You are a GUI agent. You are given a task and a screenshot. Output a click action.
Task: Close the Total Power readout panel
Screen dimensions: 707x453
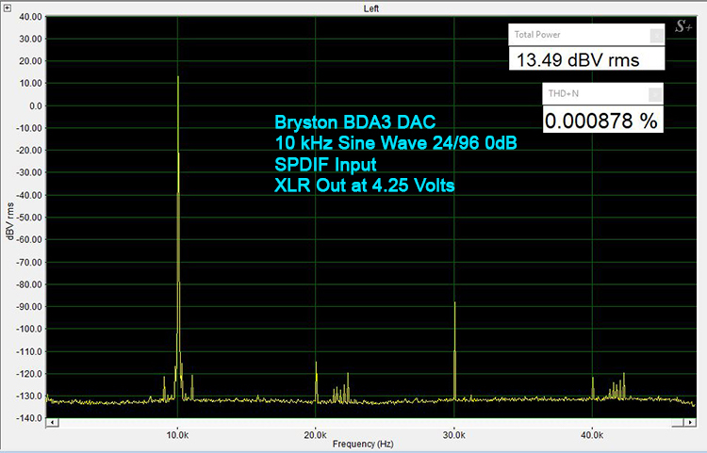[654, 36]
